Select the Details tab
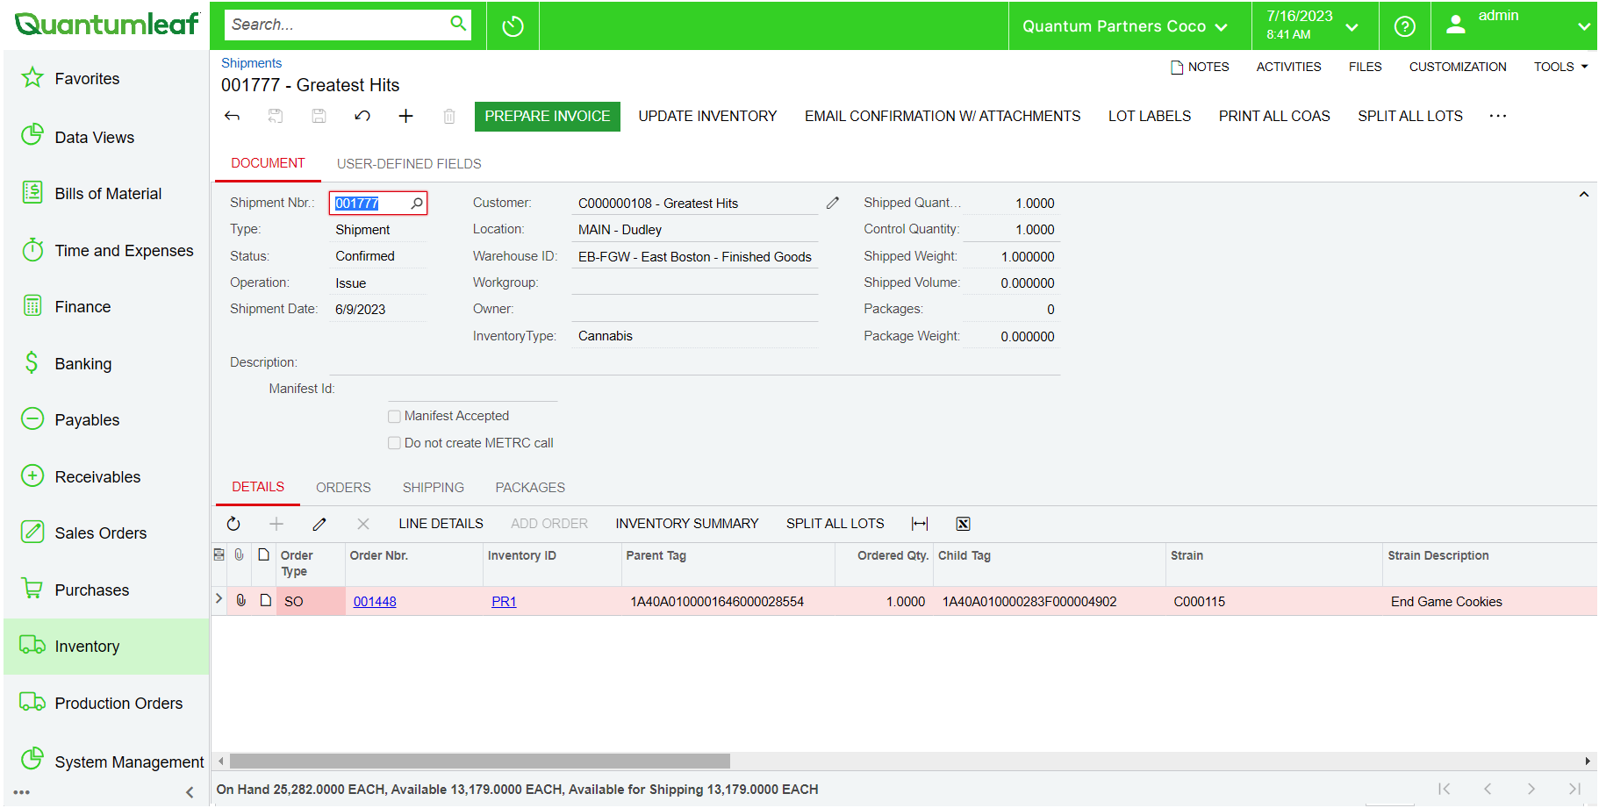Viewport: 1599px width, 808px height. [258, 487]
